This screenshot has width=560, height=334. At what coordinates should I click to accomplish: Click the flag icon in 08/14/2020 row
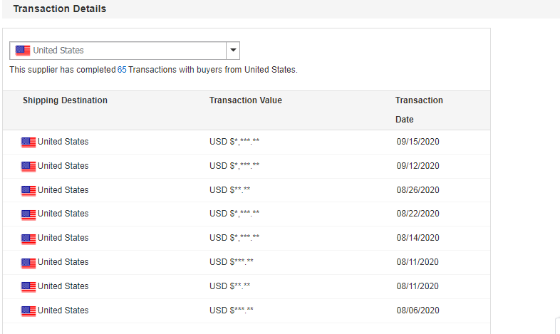pos(28,239)
